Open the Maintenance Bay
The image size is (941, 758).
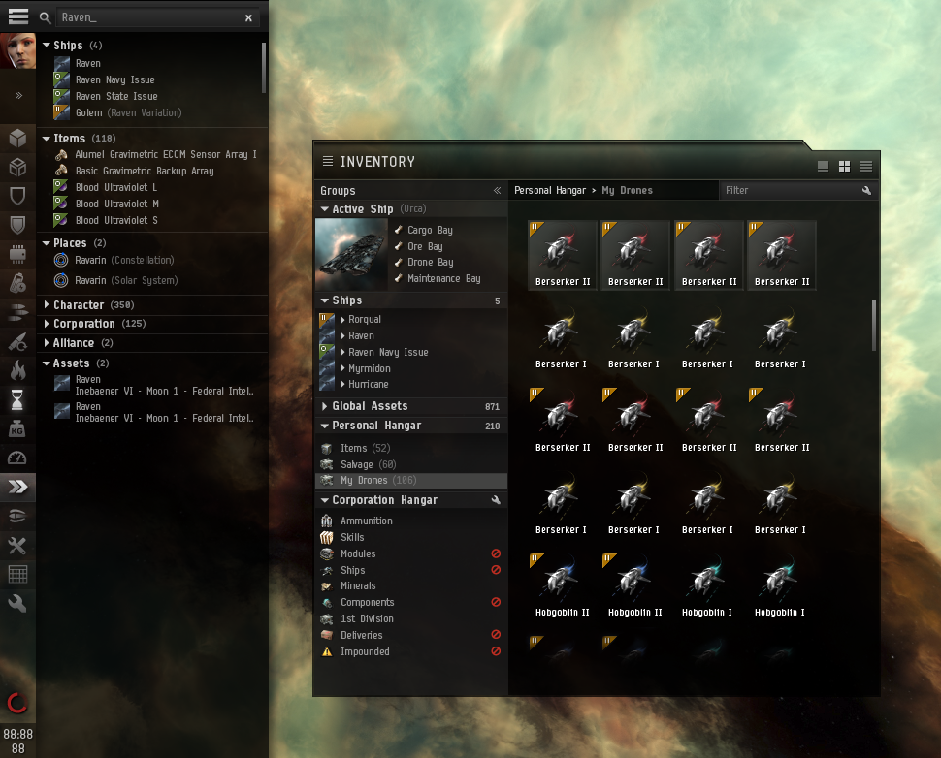[x=443, y=278]
